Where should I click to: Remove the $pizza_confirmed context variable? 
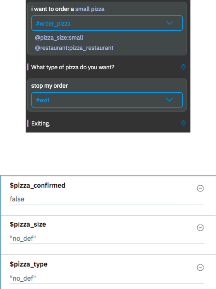(200, 189)
